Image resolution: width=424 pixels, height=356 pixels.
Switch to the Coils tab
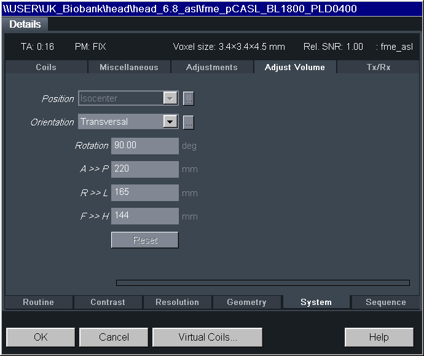click(46, 67)
